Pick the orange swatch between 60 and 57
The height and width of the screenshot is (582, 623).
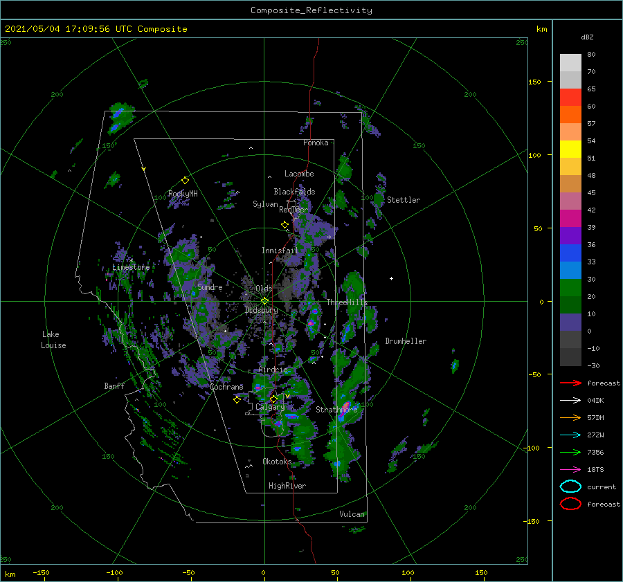point(570,114)
